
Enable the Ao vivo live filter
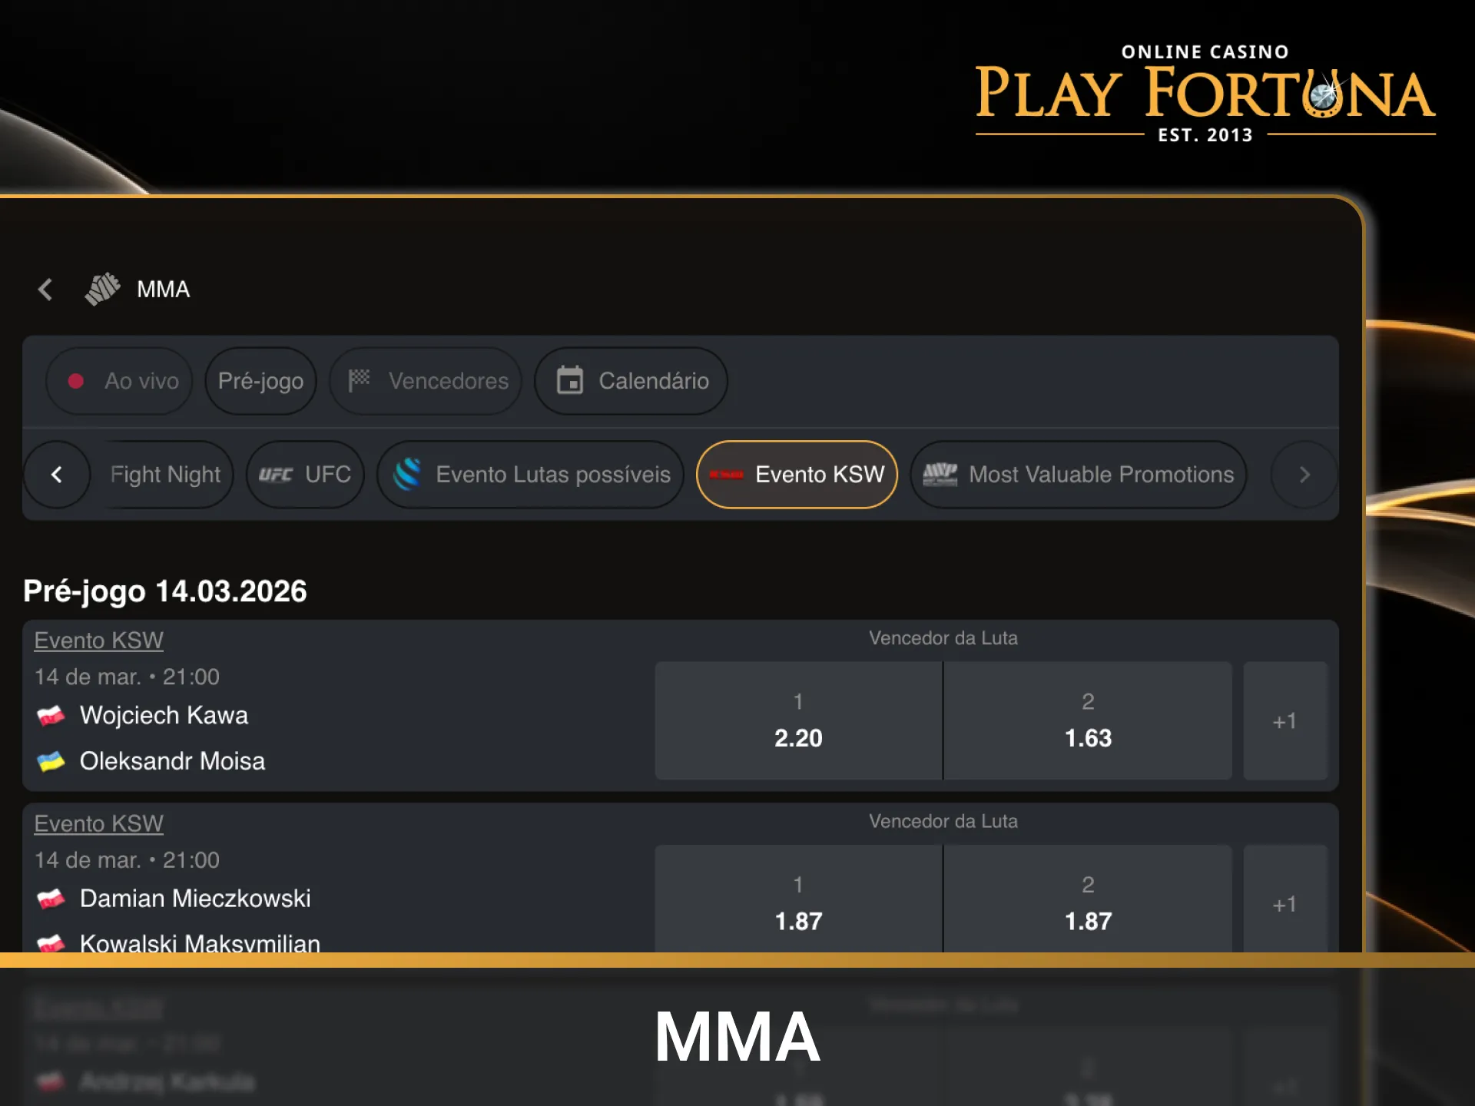pyautogui.click(x=118, y=381)
